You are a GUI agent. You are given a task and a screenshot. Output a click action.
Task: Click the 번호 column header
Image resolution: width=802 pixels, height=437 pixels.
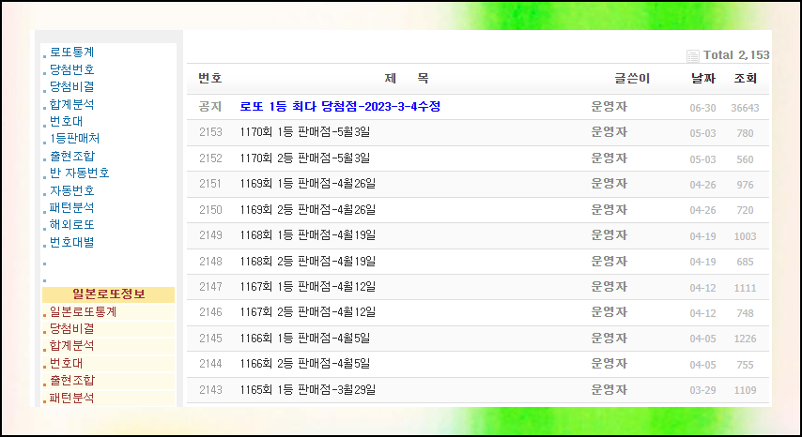click(210, 79)
